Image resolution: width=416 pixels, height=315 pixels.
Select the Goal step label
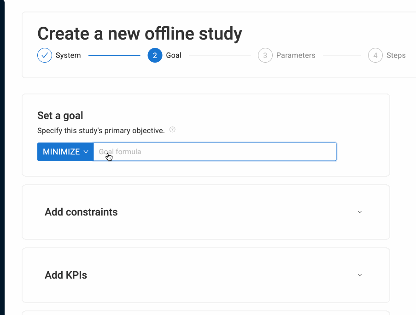174,55
